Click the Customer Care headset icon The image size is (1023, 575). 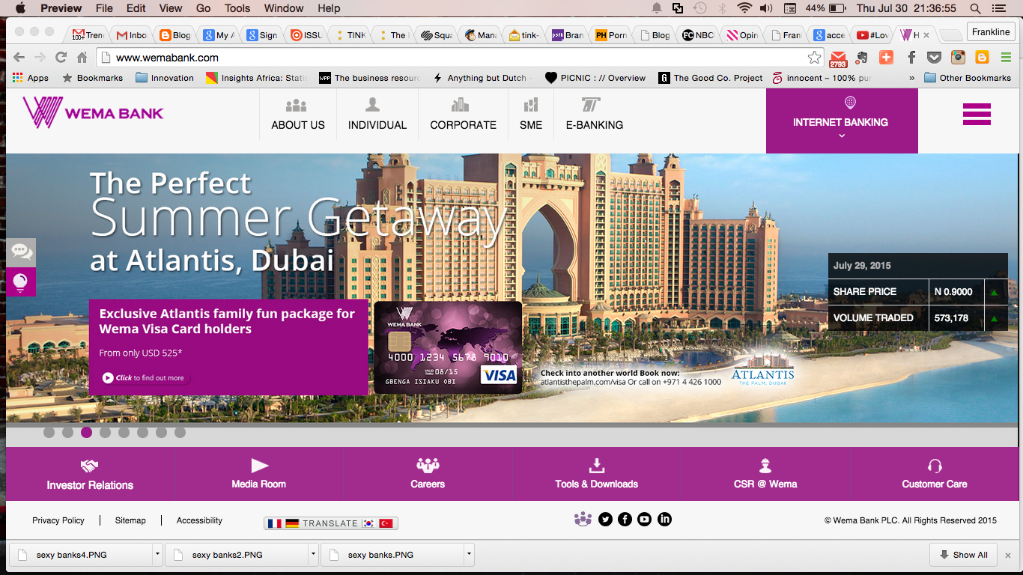[x=935, y=465]
